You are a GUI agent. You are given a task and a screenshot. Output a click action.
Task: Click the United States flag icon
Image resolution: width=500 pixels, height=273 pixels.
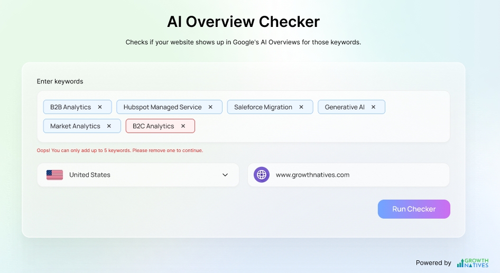pyautogui.click(x=54, y=175)
